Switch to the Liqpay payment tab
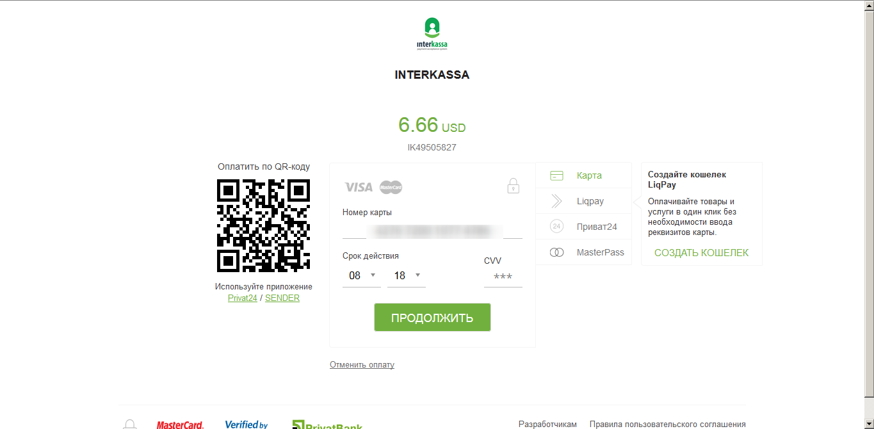Image resolution: width=874 pixels, height=429 pixels. pos(590,201)
